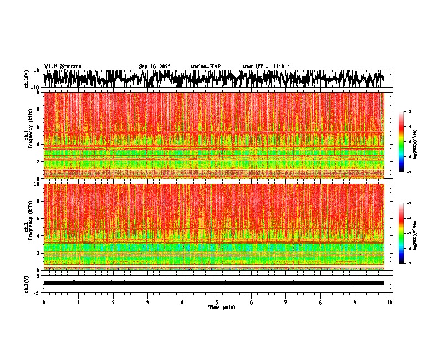Click the "Time (min)" axis label
The image size is (439, 339).
point(222,307)
